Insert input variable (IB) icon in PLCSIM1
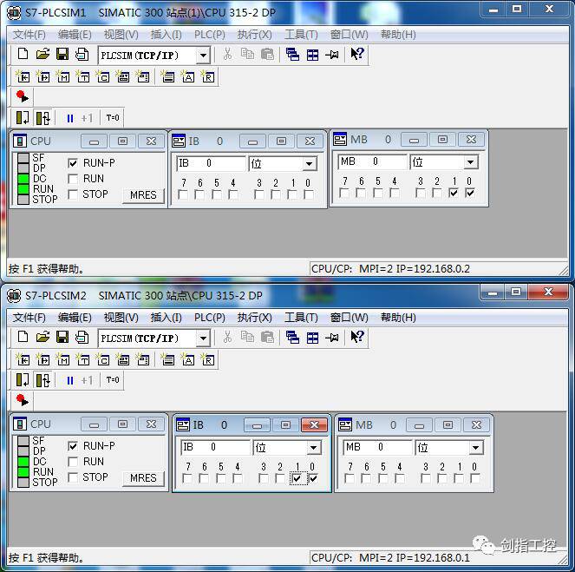The width and height of the screenshot is (575, 572). (23, 77)
